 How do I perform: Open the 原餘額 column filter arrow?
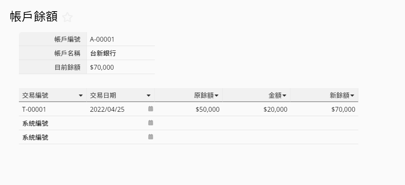click(217, 96)
